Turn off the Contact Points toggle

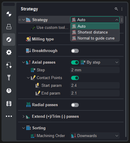pos(75,78)
